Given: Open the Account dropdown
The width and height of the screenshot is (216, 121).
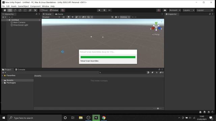Looking at the screenshot, I should click(x=175, y=10).
